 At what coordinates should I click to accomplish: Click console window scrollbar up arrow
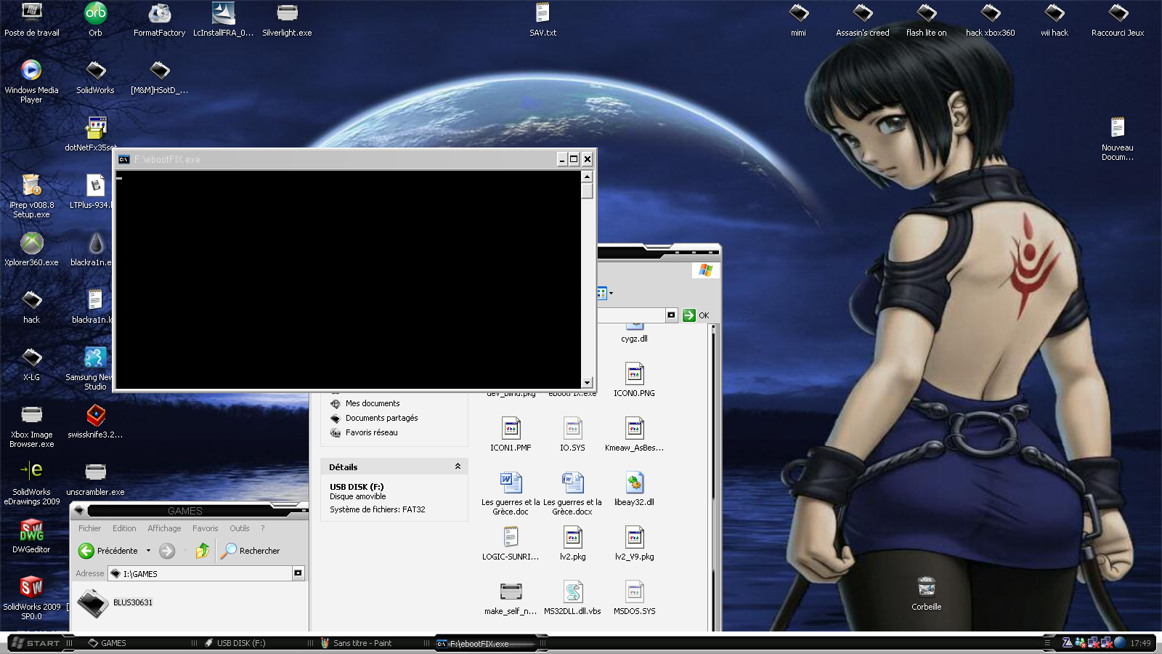click(x=587, y=177)
